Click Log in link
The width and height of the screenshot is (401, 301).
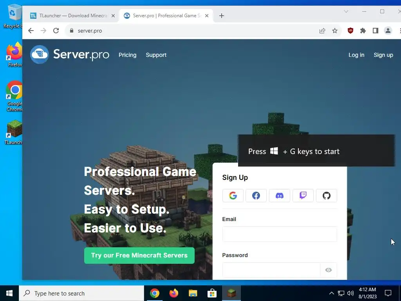pos(356,55)
